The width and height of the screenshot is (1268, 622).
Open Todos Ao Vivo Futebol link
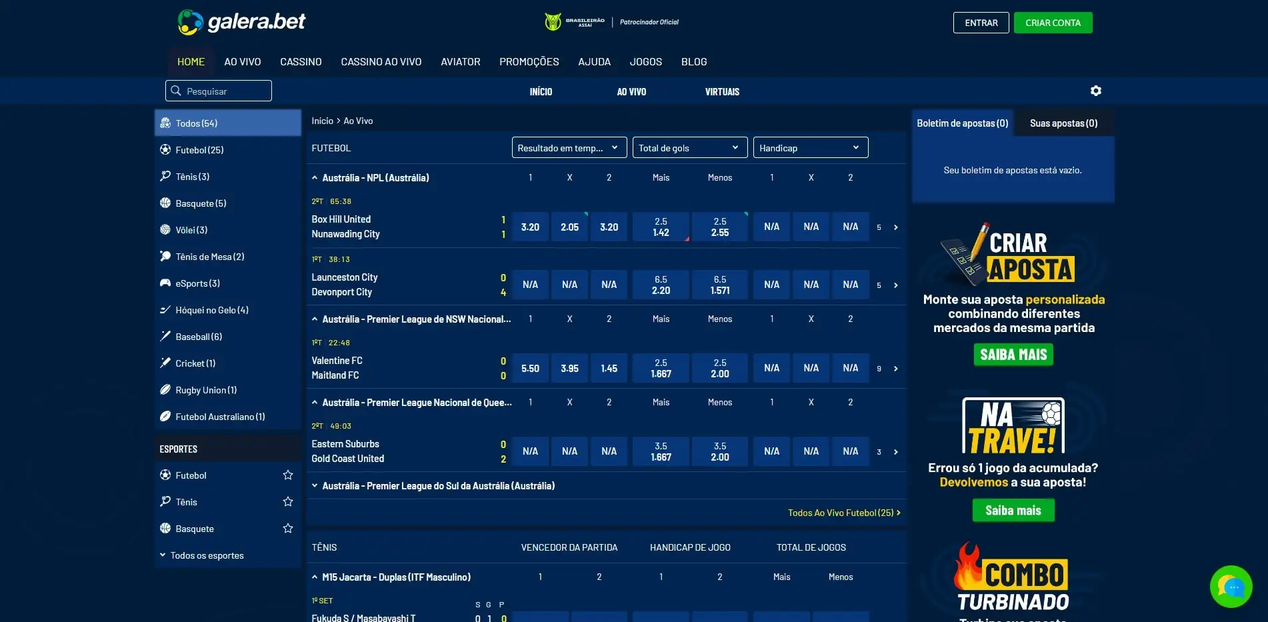843,512
